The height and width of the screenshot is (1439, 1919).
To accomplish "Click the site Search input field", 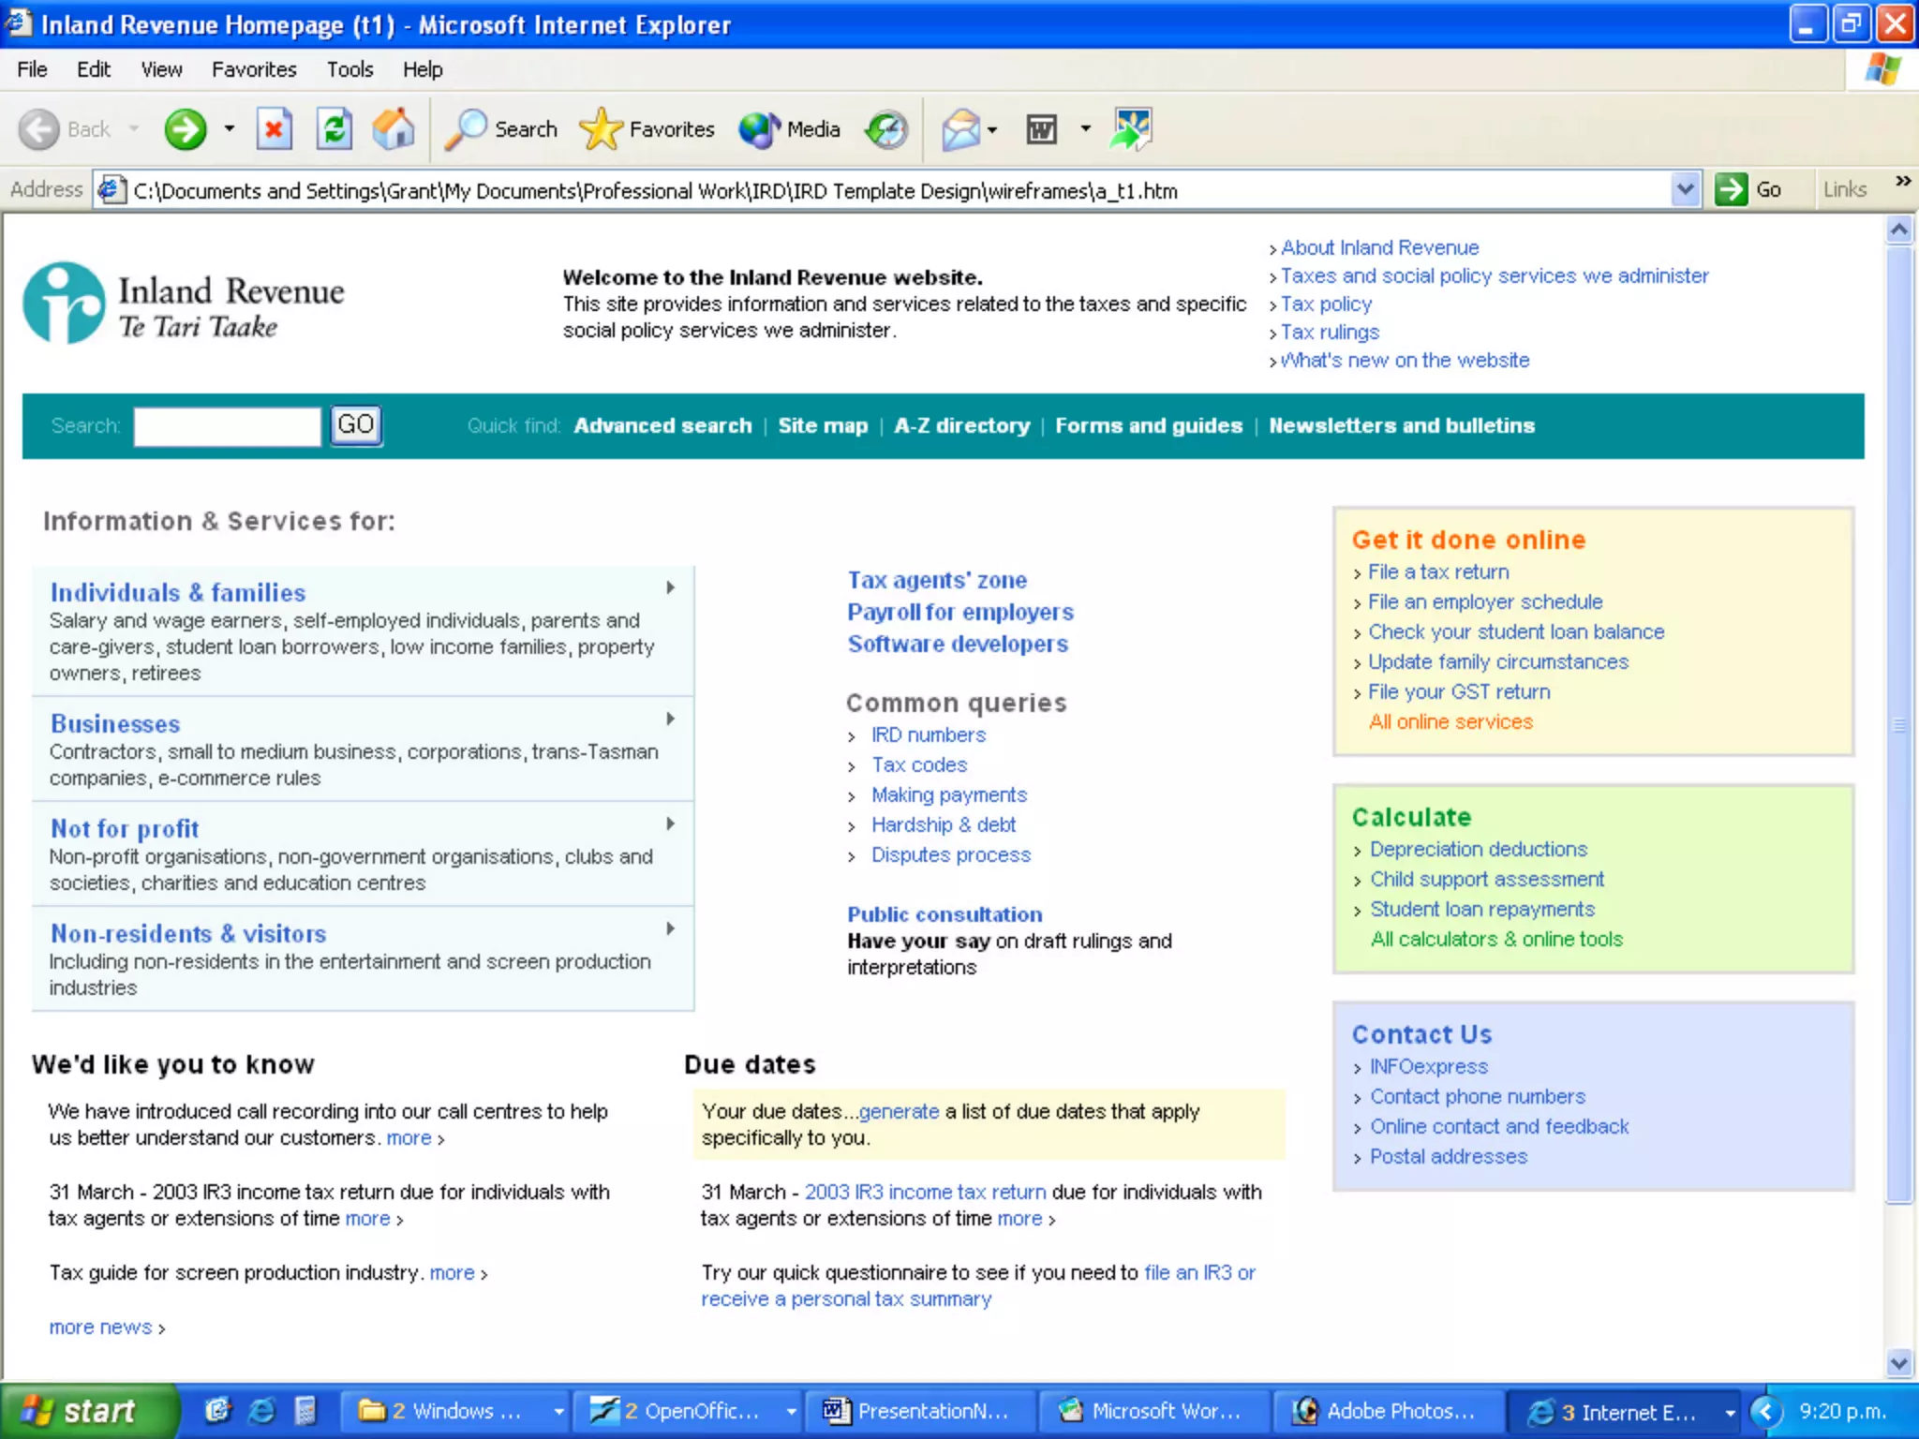I will pyautogui.click(x=227, y=426).
